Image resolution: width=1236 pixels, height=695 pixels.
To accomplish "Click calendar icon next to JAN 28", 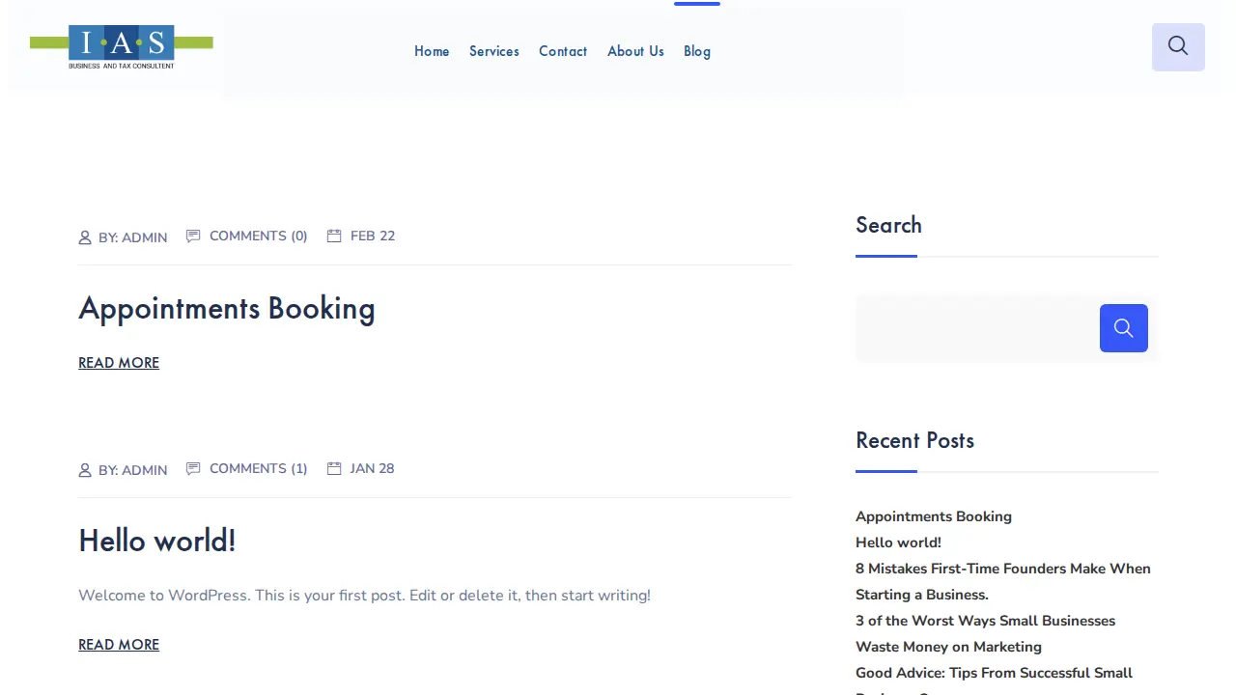I will click(334, 468).
